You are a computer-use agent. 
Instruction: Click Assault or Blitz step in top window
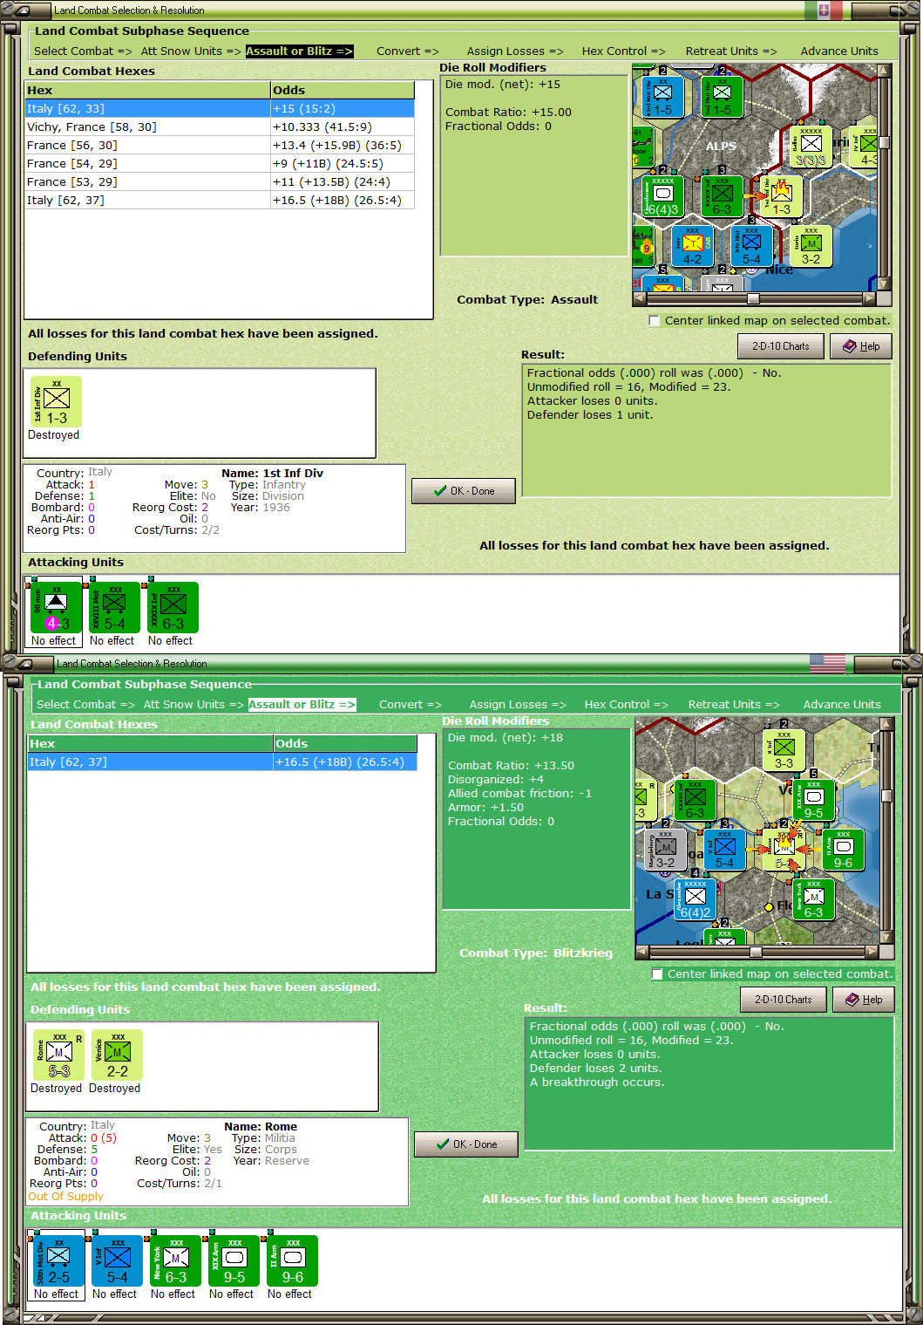(x=299, y=51)
